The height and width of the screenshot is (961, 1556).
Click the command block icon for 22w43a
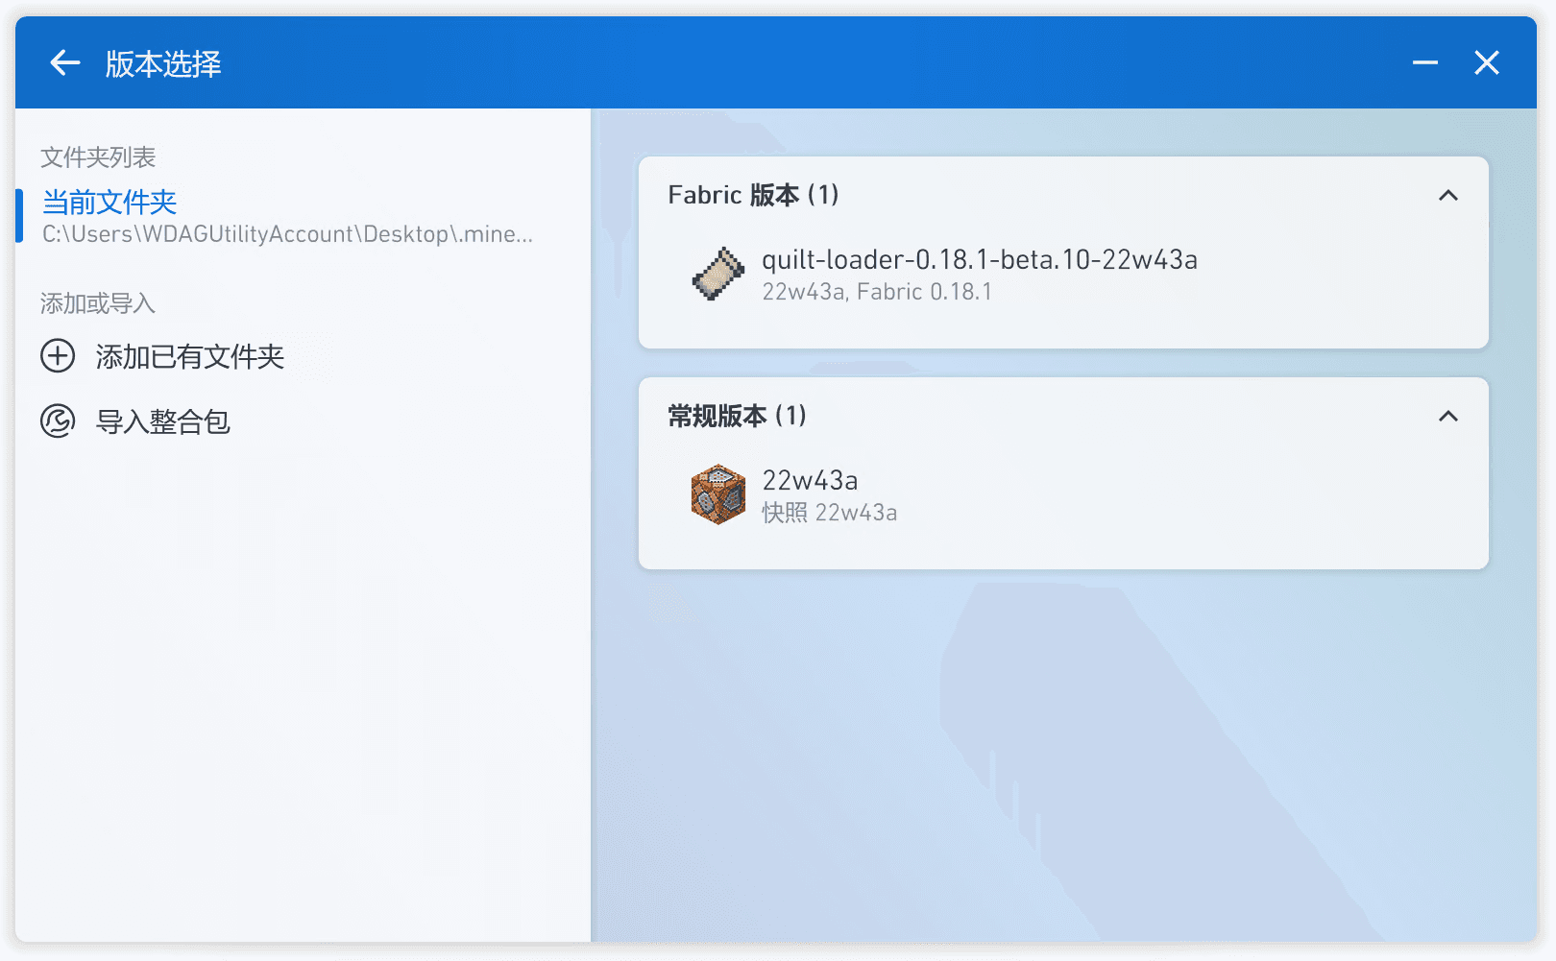(718, 493)
